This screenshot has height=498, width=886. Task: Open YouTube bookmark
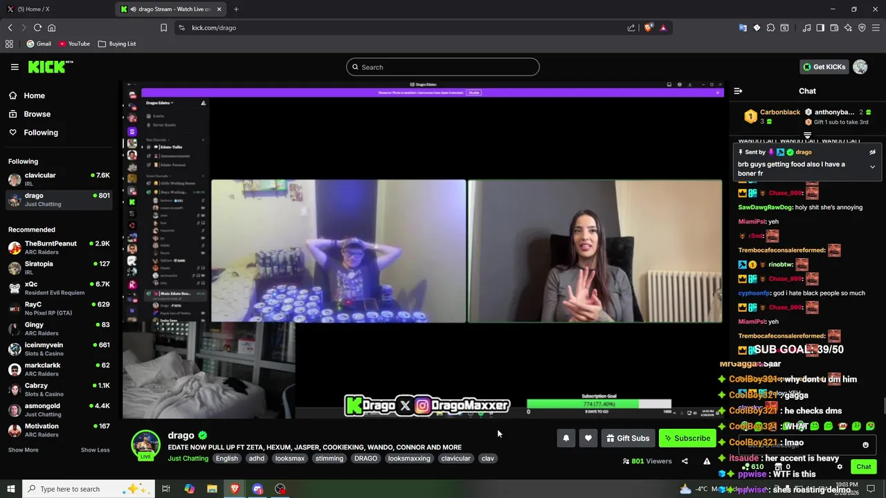coord(74,44)
